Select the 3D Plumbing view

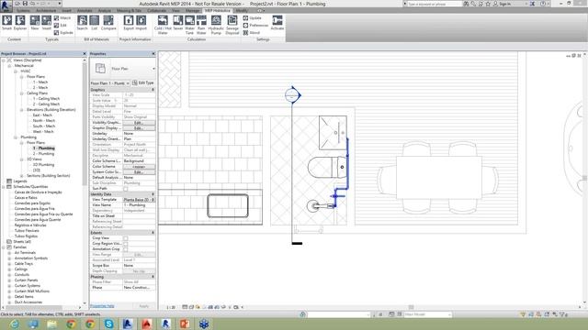(x=43, y=165)
